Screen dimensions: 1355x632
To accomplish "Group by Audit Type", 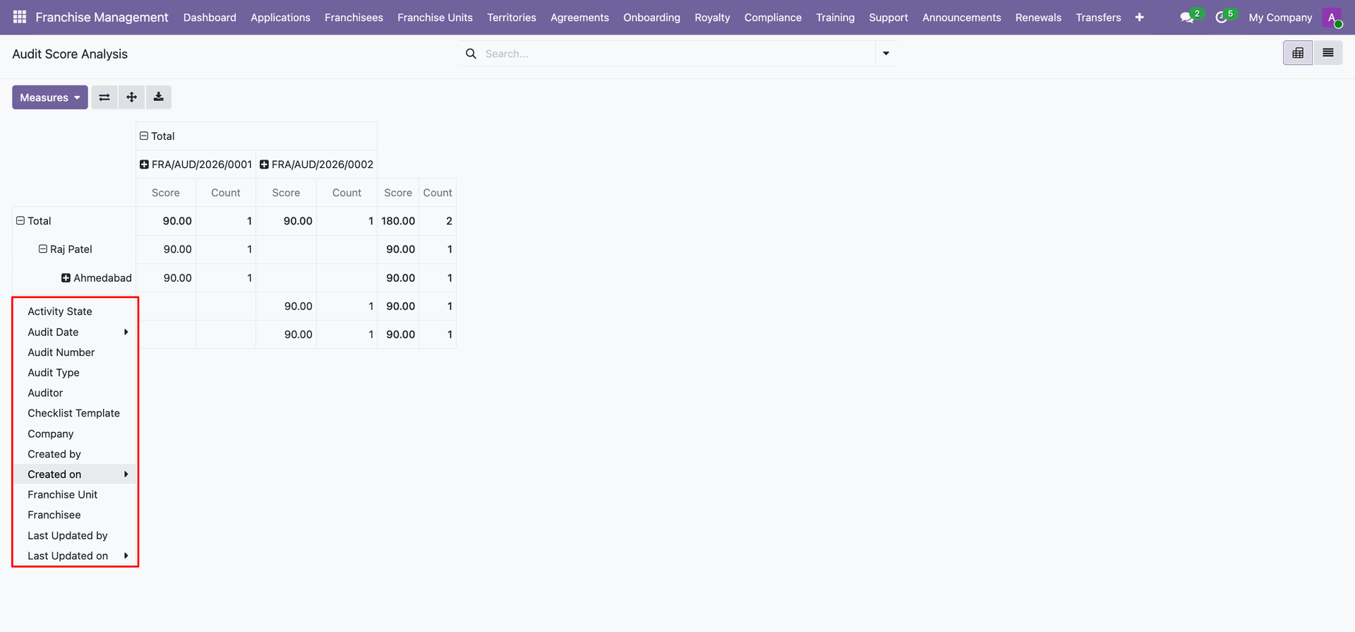I will coord(75,373).
